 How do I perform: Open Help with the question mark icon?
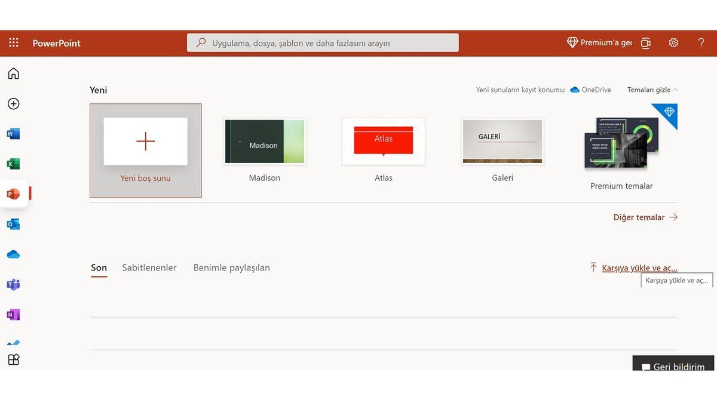[x=701, y=42]
